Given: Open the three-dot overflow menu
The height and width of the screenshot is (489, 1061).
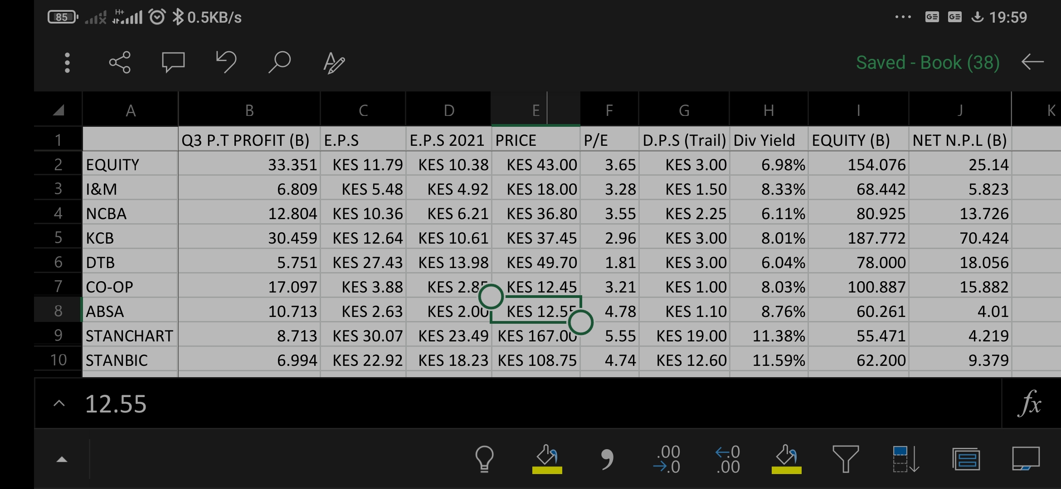Looking at the screenshot, I should [x=67, y=62].
